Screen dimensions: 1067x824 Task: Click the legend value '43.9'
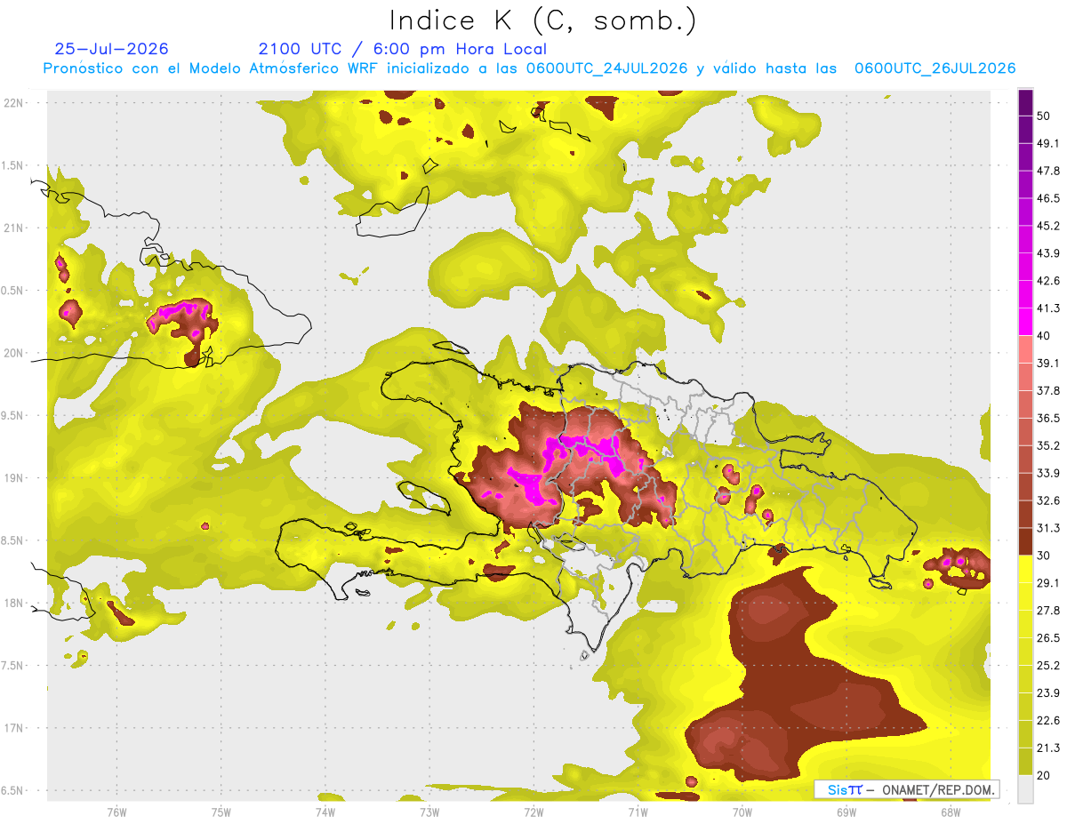coord(1048,253)
